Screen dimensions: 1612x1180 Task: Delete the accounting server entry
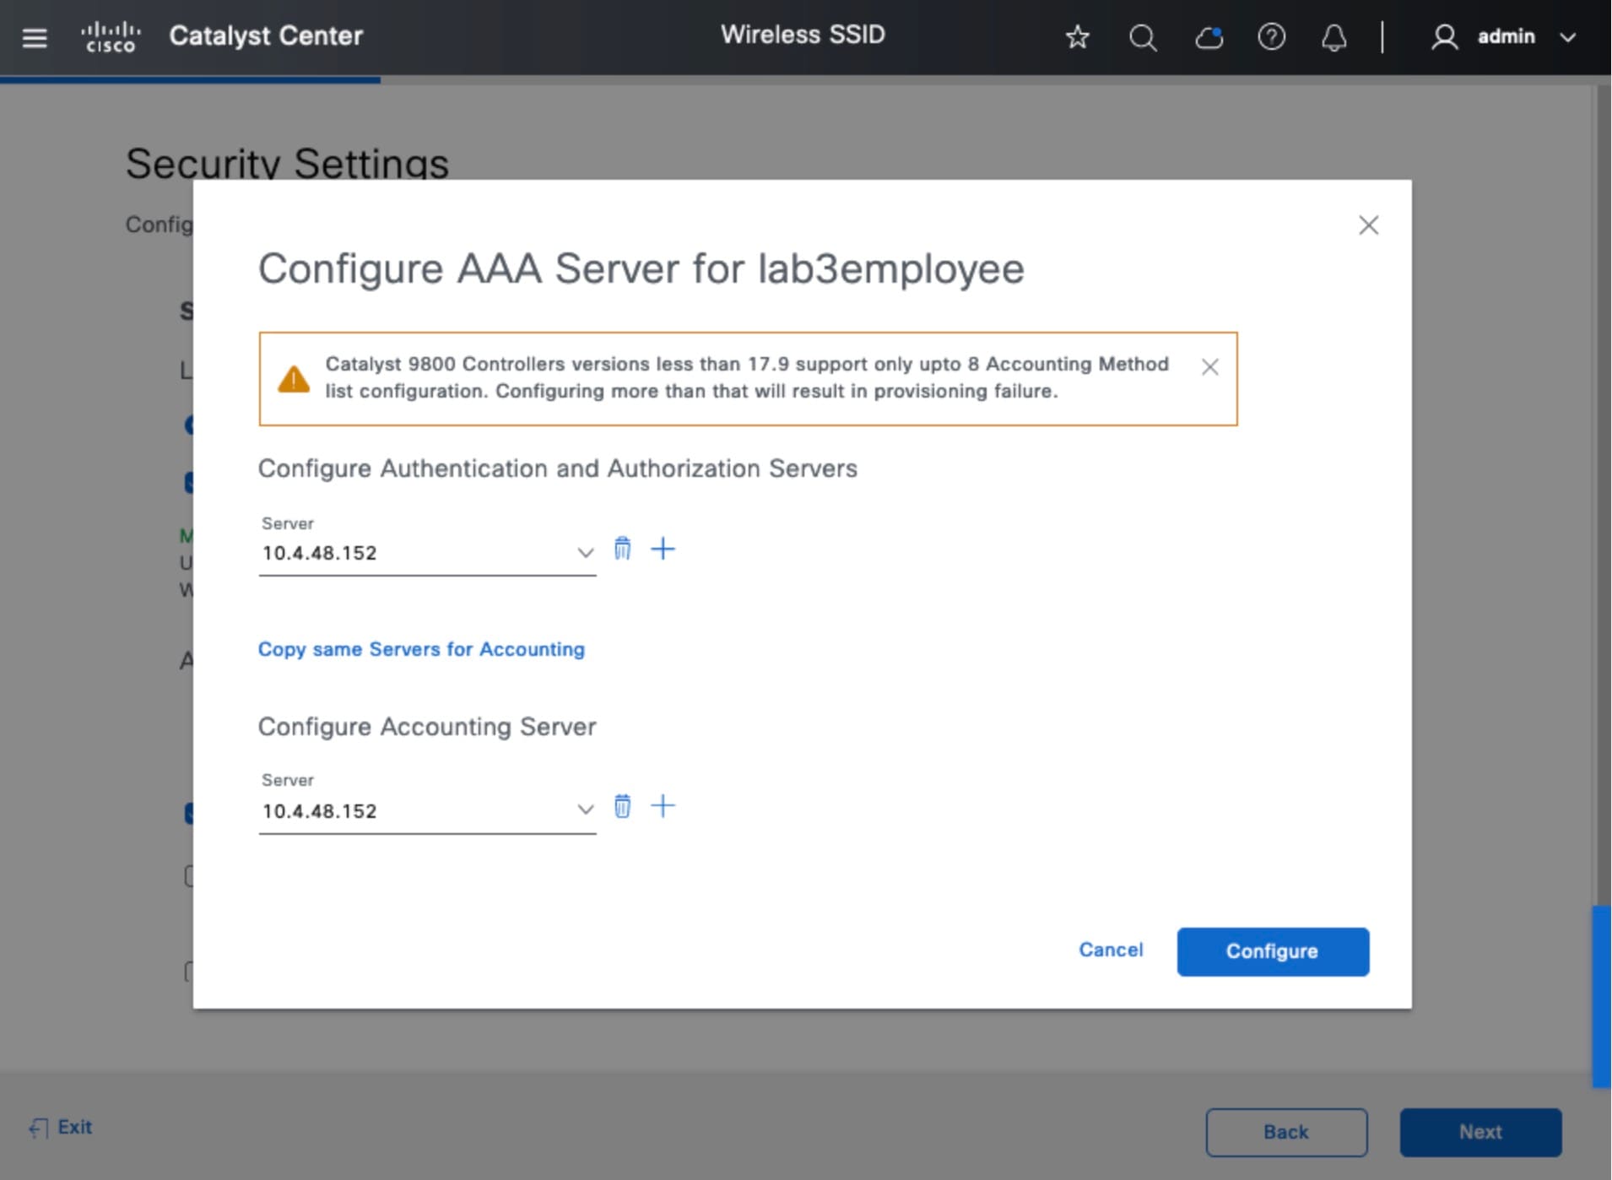click(x=622, y=806)
